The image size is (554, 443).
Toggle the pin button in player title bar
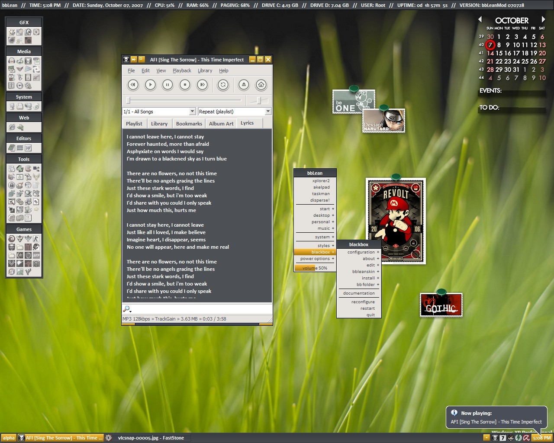click(134, 60)
